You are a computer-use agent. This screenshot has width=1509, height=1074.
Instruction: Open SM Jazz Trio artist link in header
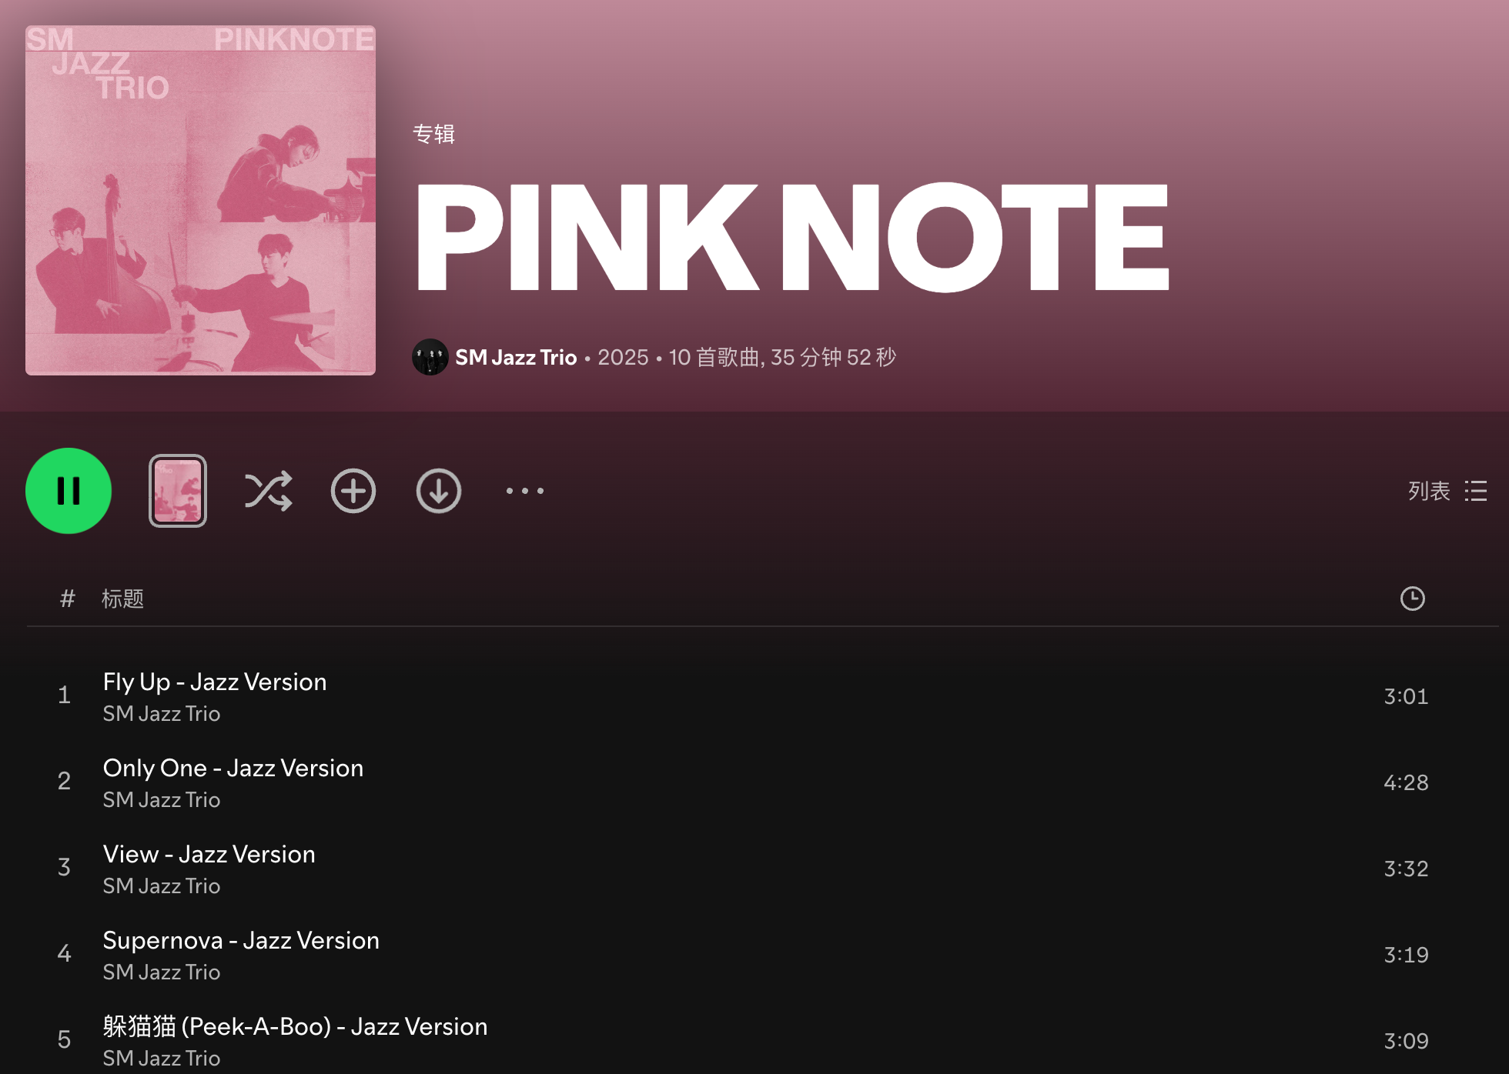(x=516, y=357)
